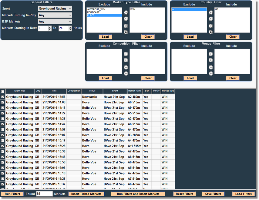Click the single left arrow in Market Type Filter
This screenshot has width=259, height=200.
pyautogui.click(x=126, y=19)
